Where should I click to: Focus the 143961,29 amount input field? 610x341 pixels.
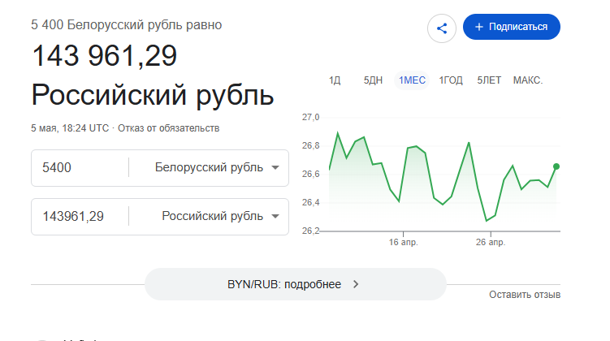click(x=80, y=216)
